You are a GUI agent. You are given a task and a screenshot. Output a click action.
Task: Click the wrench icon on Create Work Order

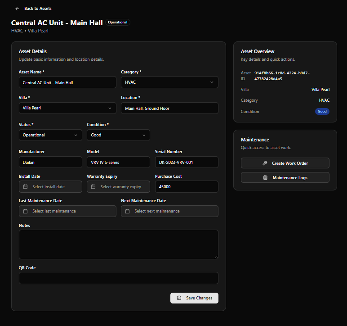tap(265, 163)
